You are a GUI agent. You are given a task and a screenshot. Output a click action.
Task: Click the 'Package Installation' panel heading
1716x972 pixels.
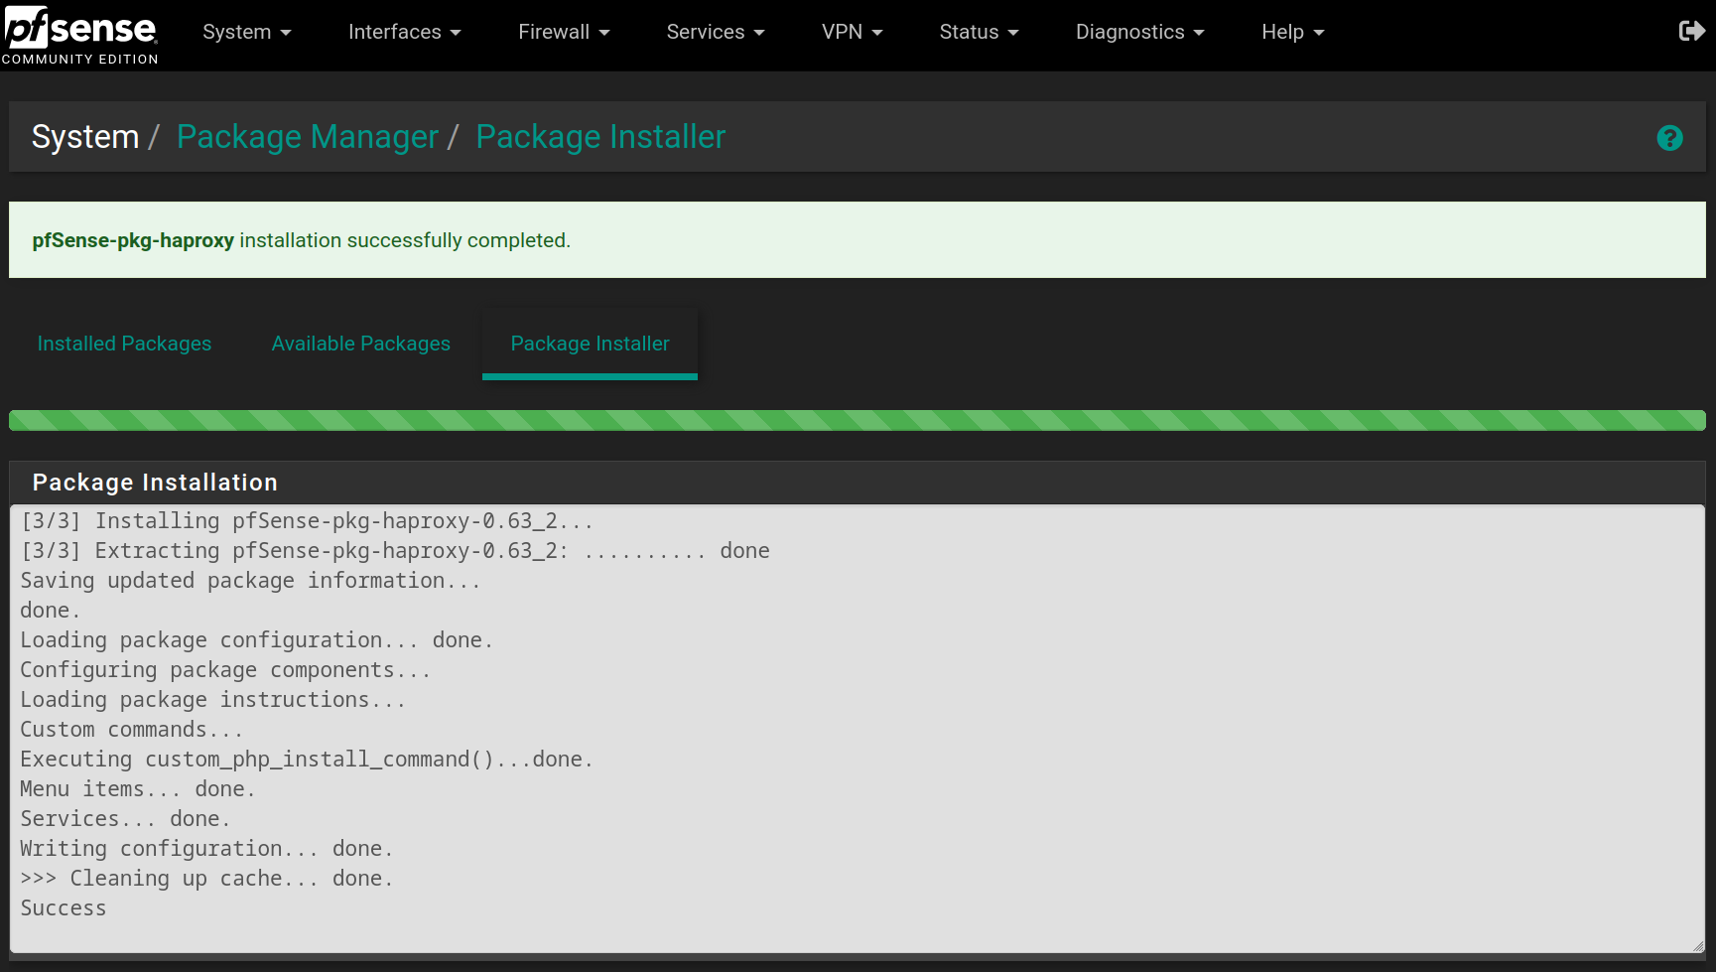[155, 483]
